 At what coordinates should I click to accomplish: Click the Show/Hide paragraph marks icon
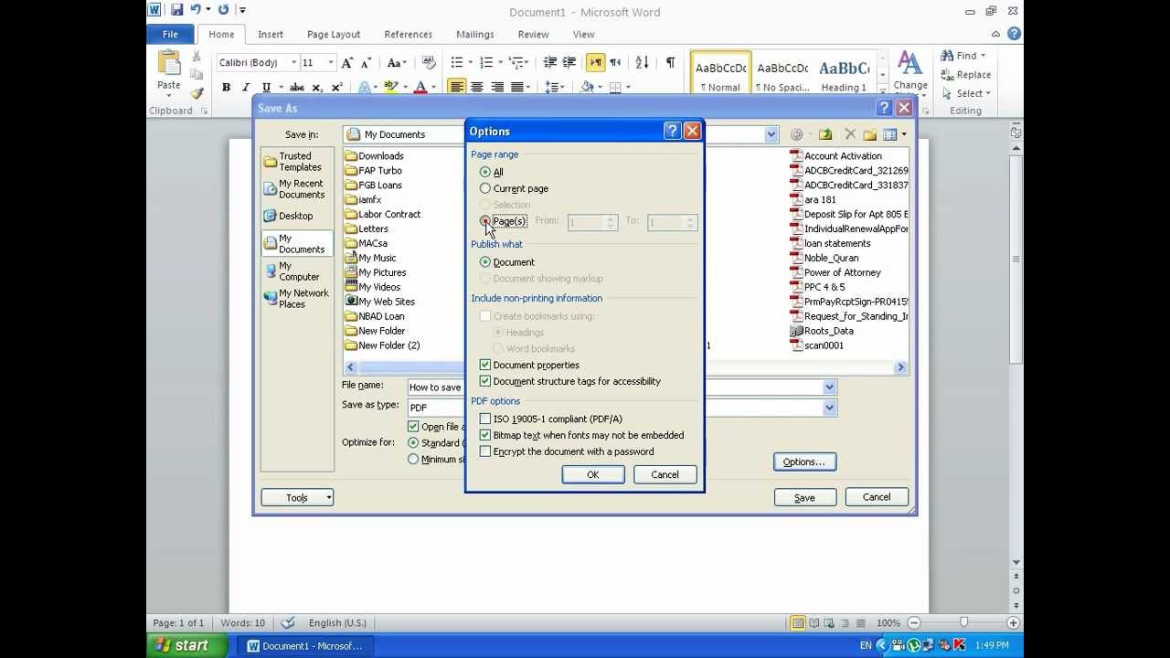pos(670,63)
